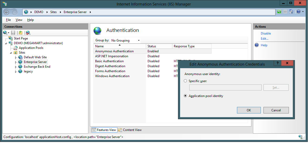This screenshot has width=308, height=143.
Task: Select DEMO (MEGAMART\administrator) server node
Action: pyautogui.click(x=38, y=43)
